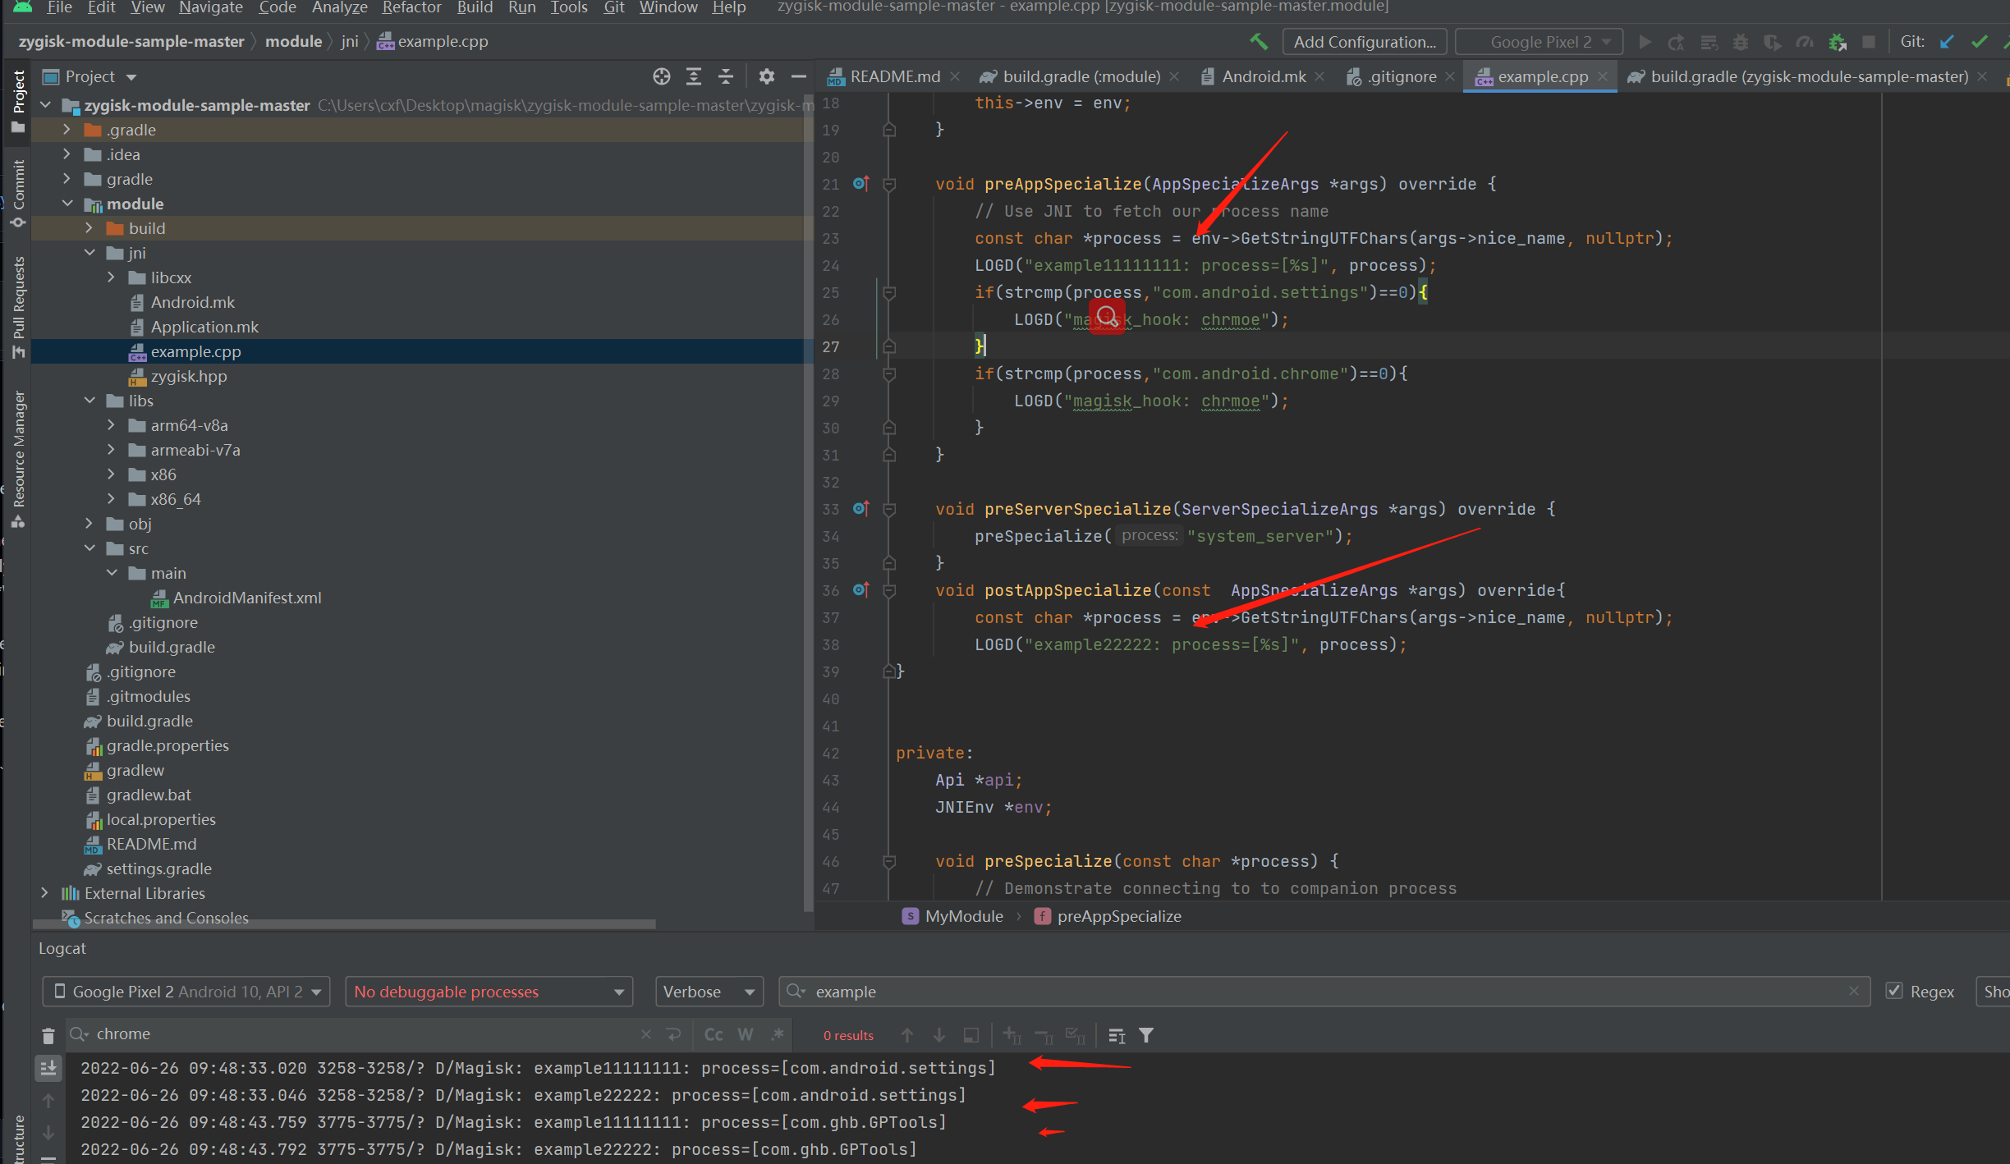Open the Logcat filter funnel icon
The height and width of the screenshot is (1164, 2010).
tap(1145, 1035)
